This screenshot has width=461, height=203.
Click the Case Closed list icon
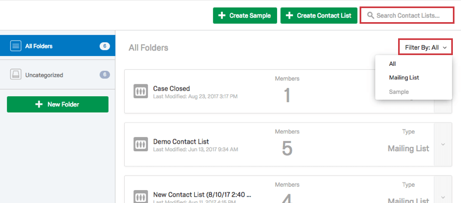(140, 91)
